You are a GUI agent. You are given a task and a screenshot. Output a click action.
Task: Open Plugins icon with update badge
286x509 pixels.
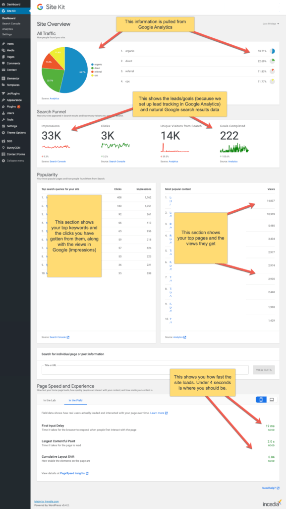coord(3,106)
